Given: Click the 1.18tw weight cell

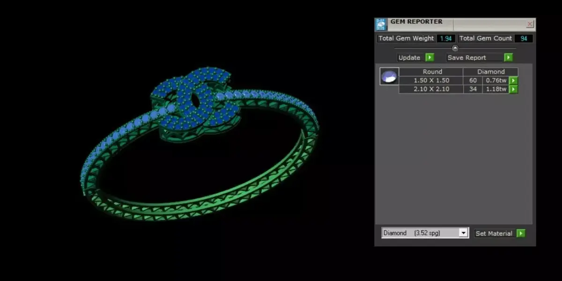Looking at the screenshot, I should coord(495,89).
